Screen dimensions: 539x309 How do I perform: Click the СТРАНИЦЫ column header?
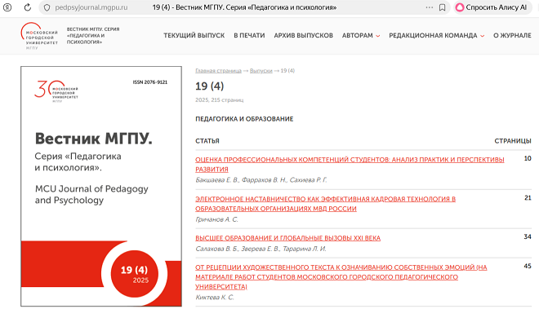click(x=513, y=141)
